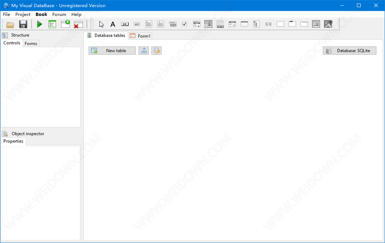The image size is (385, 243).
Task: Select the Controls tab in Structure
Action: click(x=12, y=43)
